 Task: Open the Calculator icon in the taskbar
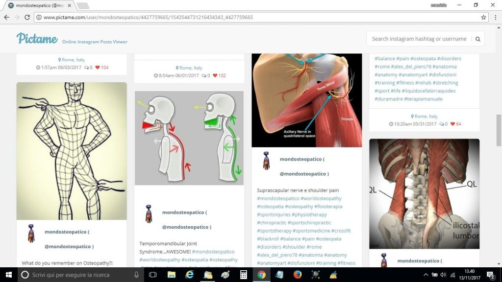[x=244, y=275]
